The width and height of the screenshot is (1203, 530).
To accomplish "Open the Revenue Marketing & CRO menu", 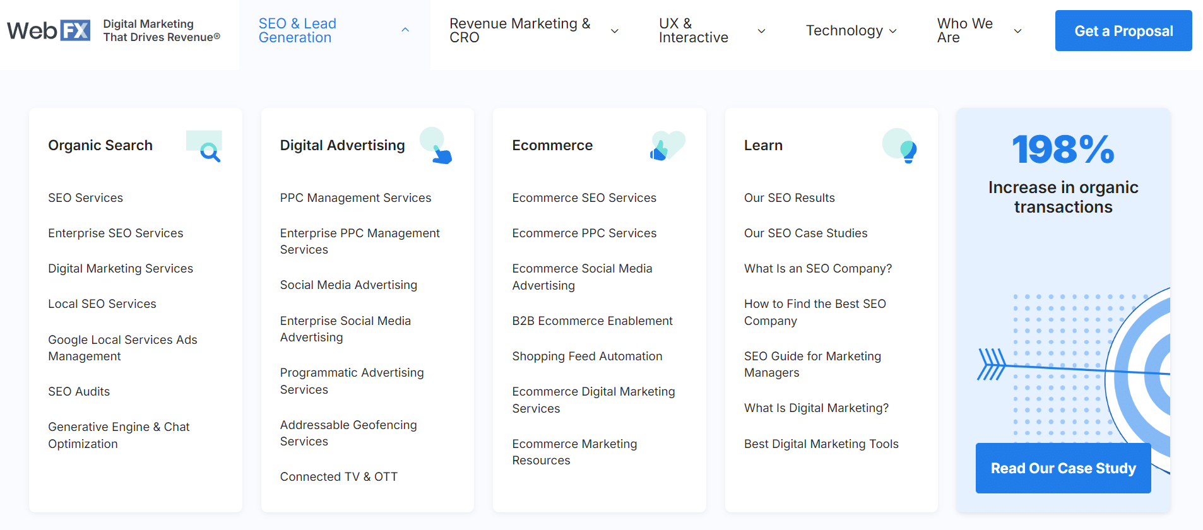I will point(520,30).
